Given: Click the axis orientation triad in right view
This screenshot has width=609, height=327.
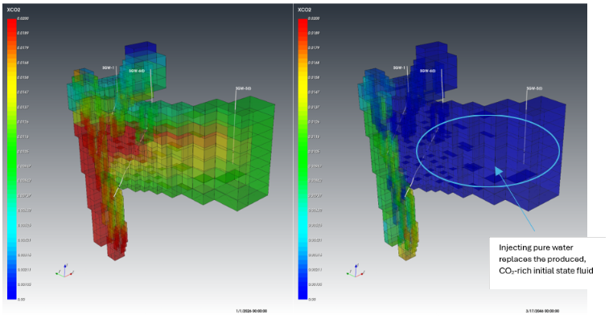Looking at the screenshot, I should [x=354, y=272].
